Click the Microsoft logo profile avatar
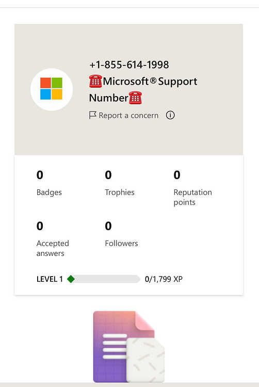The width and height of the screenshot is (259, 387). pos(51,89)
